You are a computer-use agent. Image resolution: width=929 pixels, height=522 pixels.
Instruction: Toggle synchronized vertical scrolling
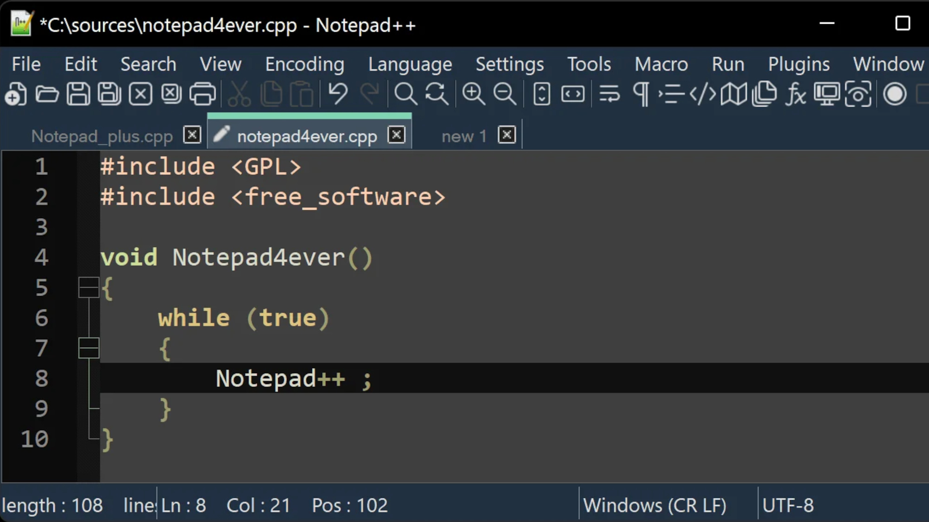point(540,94)
